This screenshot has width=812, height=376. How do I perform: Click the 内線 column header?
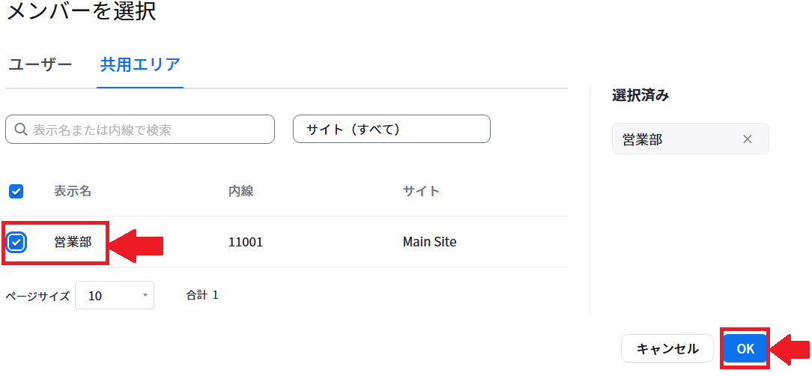coord(240,191)
